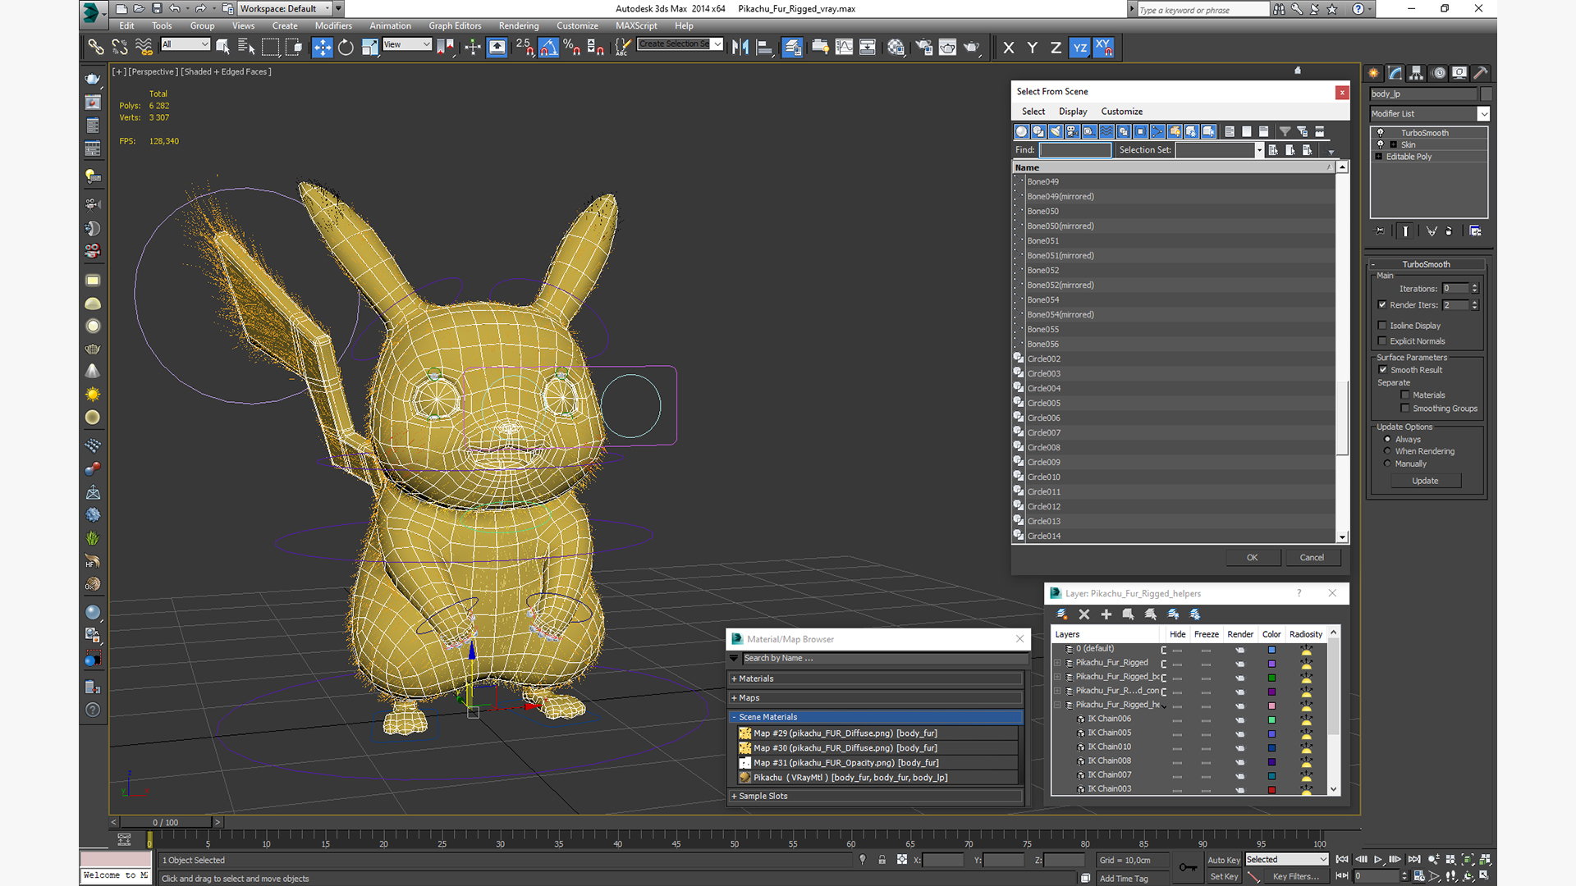Screen dimensions: 1576x886
Task: Select the Manually update option
Action: tap(1388, 464)
